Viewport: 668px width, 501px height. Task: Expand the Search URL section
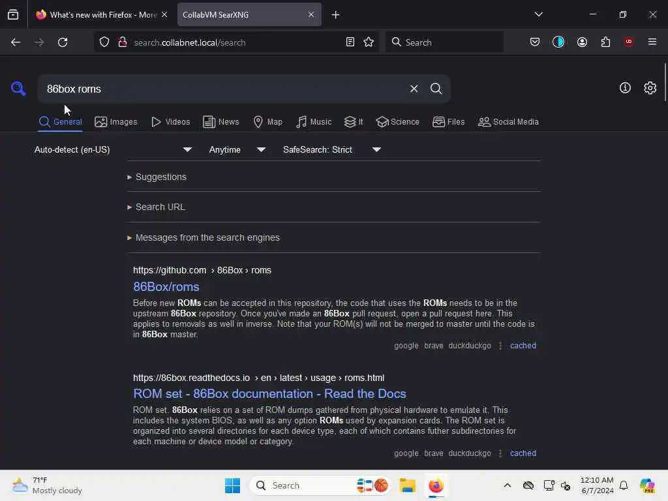pyautogui.click(x=157, y=207)
